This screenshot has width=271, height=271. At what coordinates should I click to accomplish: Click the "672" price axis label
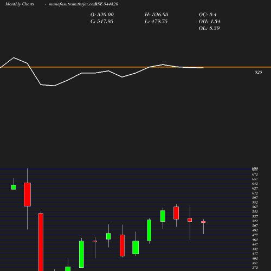coord(255,175)
